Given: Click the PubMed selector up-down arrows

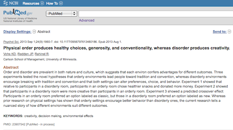Looking at the screenshot, I should (x=74, y=14).
